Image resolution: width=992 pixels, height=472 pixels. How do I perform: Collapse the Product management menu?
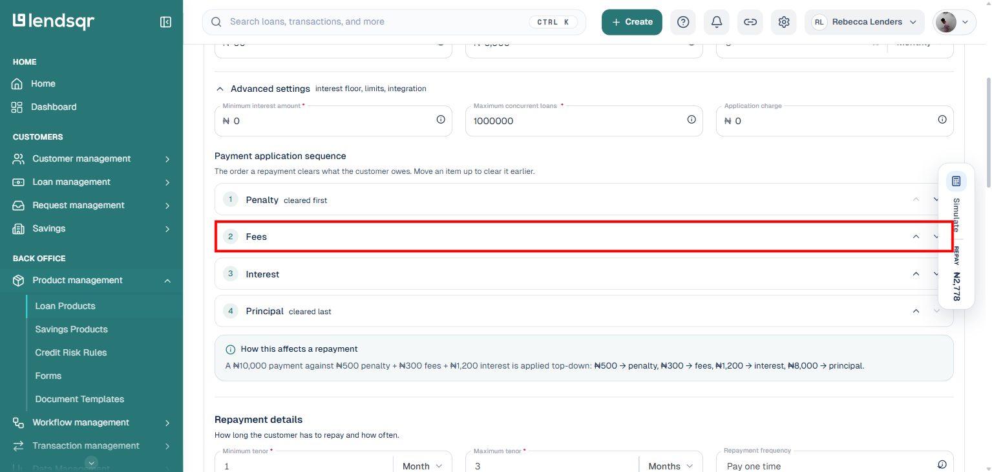[91, 280]
